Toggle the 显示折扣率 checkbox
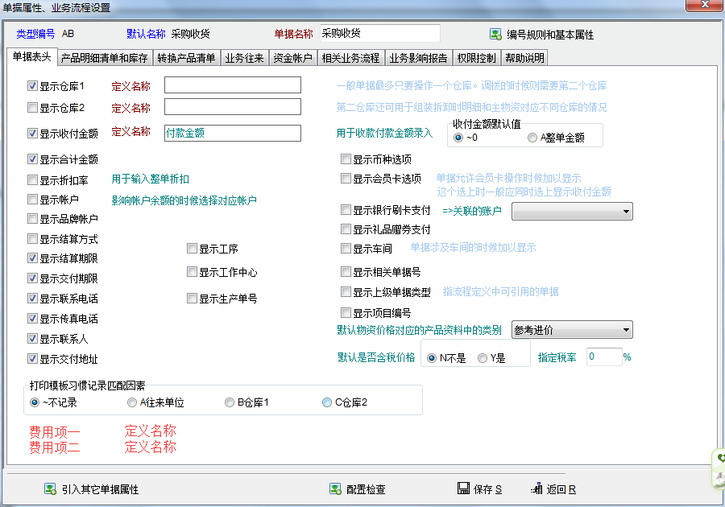Screen dimensions: 725x507 (x=32, y=179)
